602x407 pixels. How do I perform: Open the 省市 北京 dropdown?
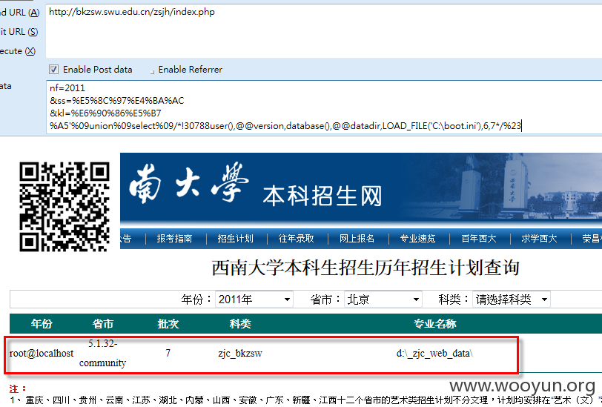(383, 300)
